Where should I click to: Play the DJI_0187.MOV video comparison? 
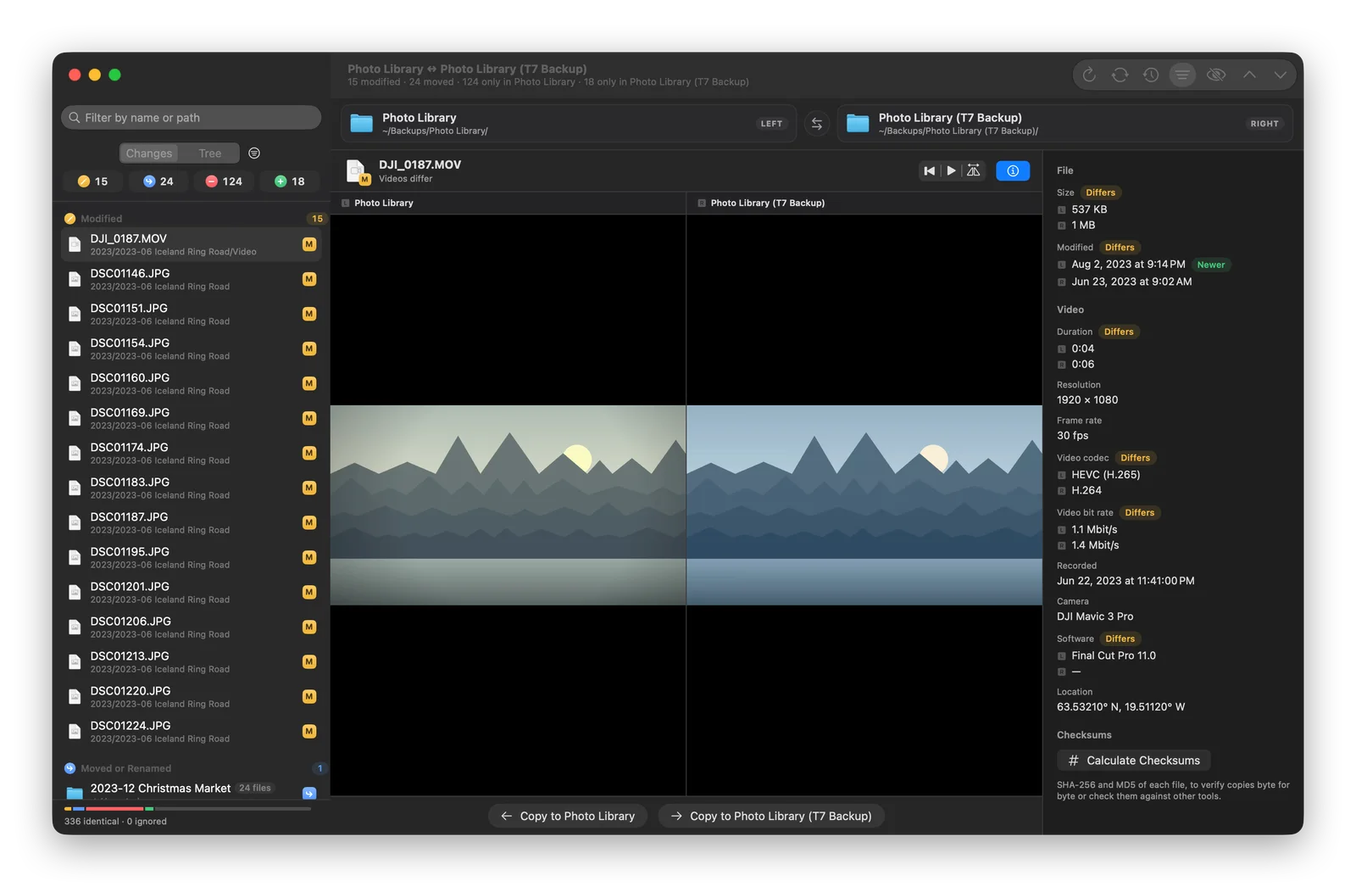952,170
